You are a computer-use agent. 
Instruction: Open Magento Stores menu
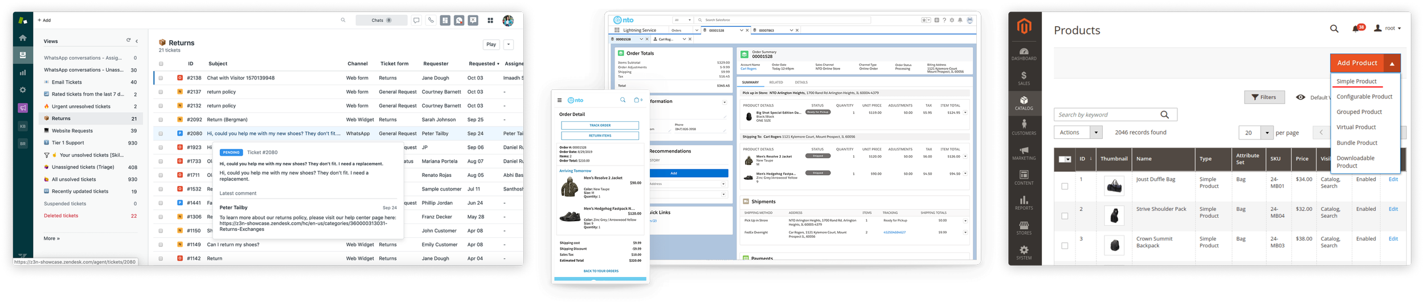(1024, 228)
